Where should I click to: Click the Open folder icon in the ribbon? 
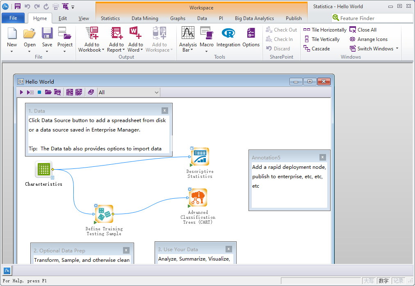[30, 34]
